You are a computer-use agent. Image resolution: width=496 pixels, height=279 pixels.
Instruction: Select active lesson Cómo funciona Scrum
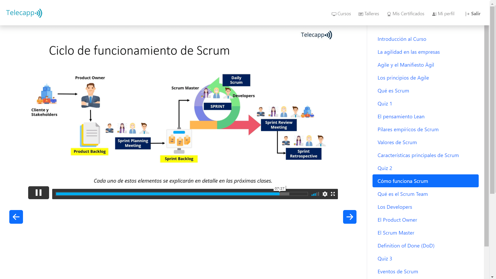pos(425,181)
